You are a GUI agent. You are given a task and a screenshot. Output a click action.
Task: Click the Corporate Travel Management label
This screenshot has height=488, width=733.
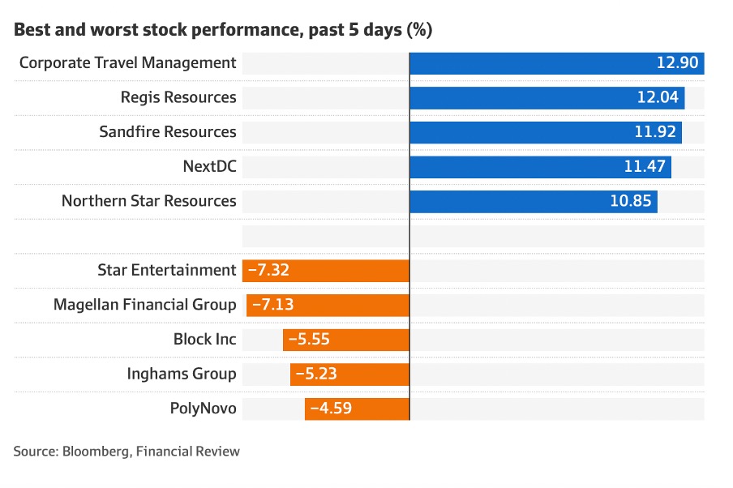pos(127,62)
